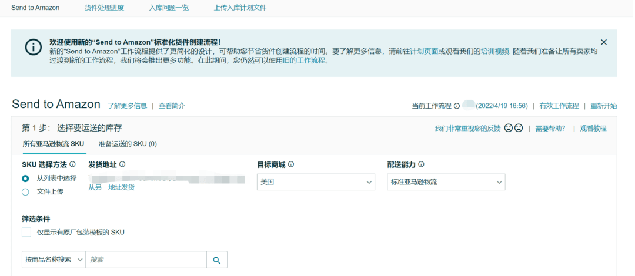This screenshot has width=635, height=276.
Task: Enable 仅显示有原厂包装模板的 SKU checkbox
Action: coord(26,233)
